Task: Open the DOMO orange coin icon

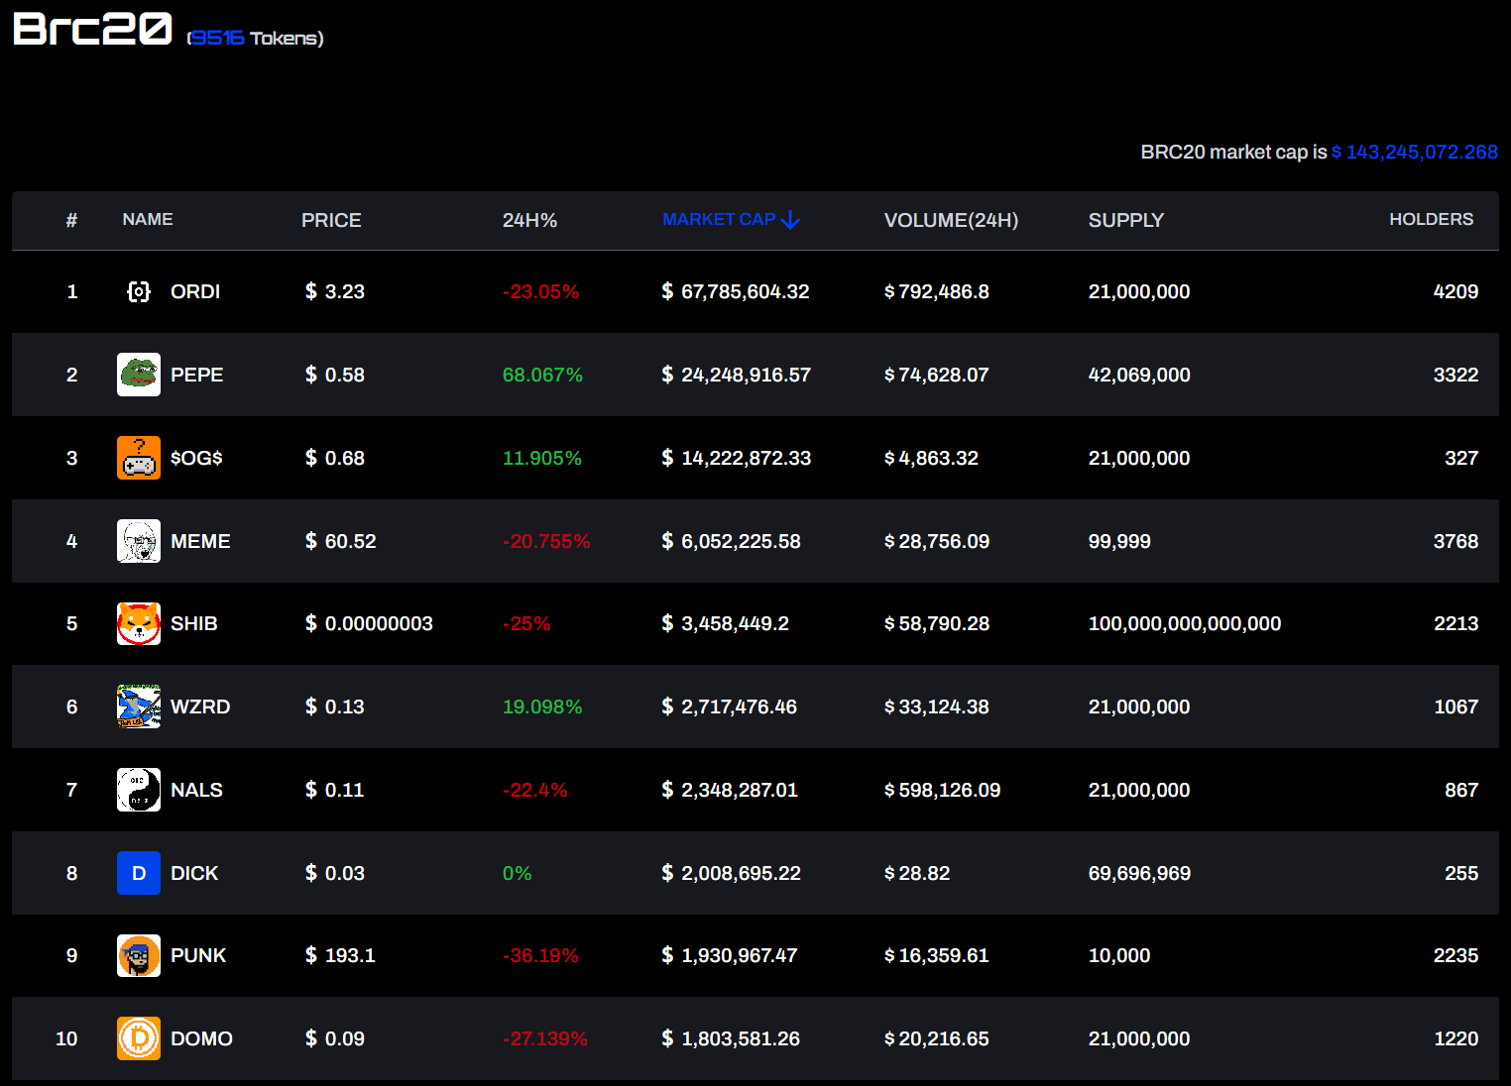Action: coord(139,1038)
